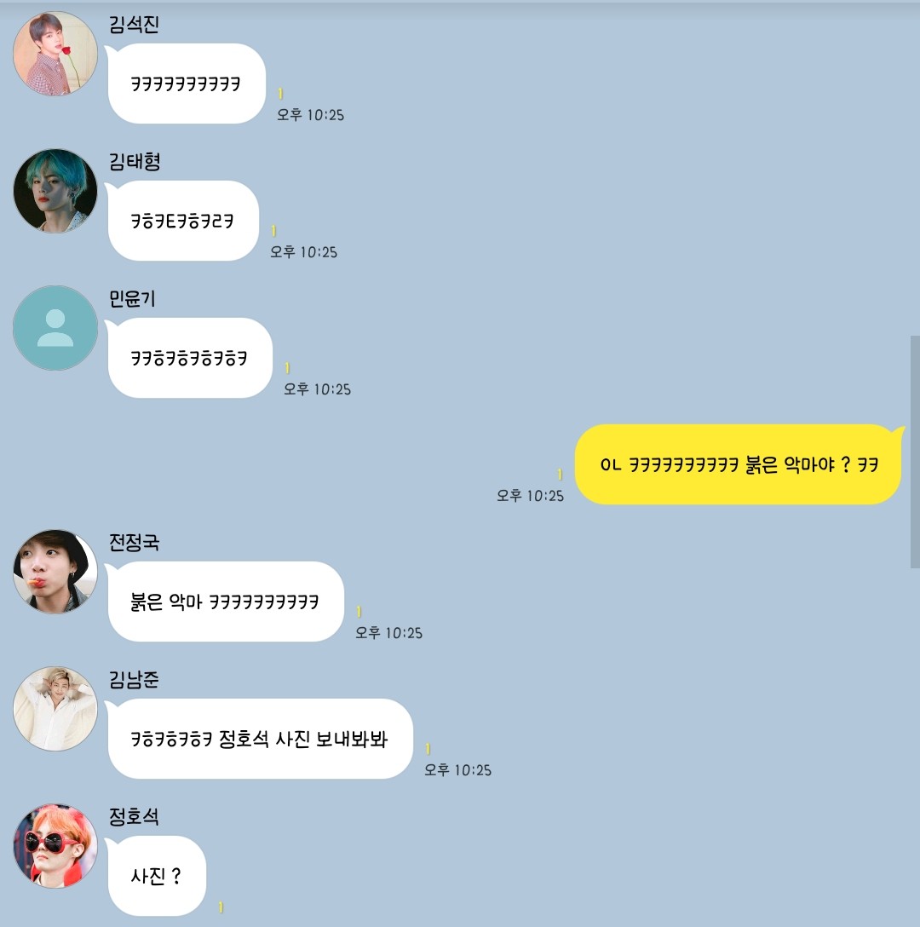Image resolution: width=920 pixels, height=927 pixels.
Task: Click the sender name 김남준
Action: [135, 679]
